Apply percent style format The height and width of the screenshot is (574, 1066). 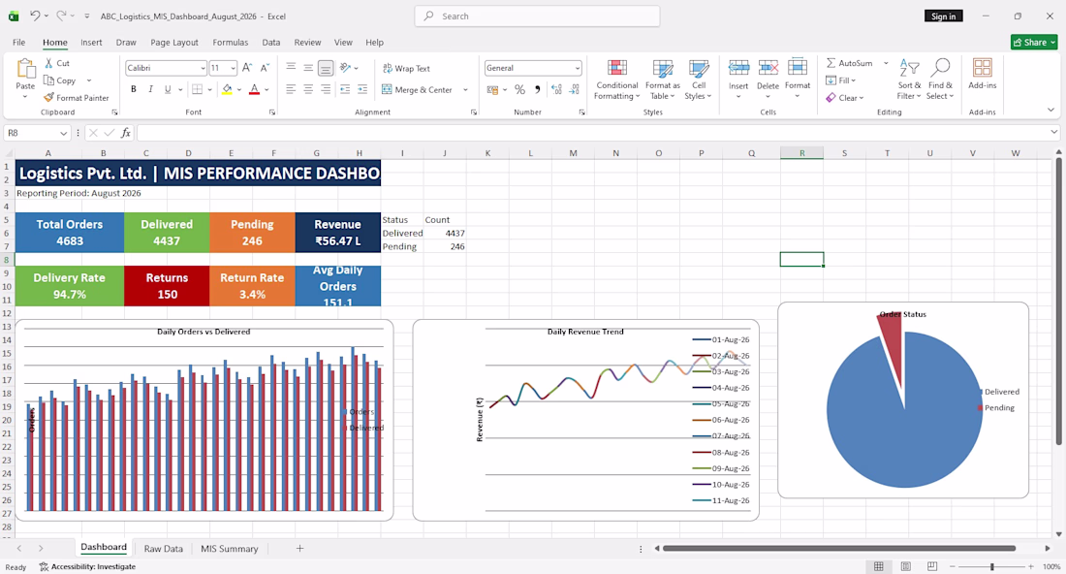(519, 89)
